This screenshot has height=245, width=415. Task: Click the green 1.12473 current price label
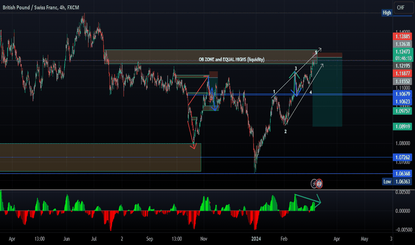403,52
